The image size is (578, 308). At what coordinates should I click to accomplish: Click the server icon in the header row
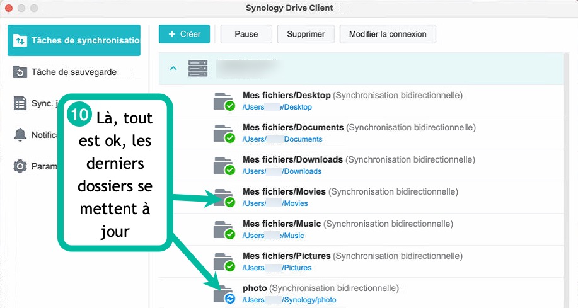pyautogui.click(x=198, y=69)
